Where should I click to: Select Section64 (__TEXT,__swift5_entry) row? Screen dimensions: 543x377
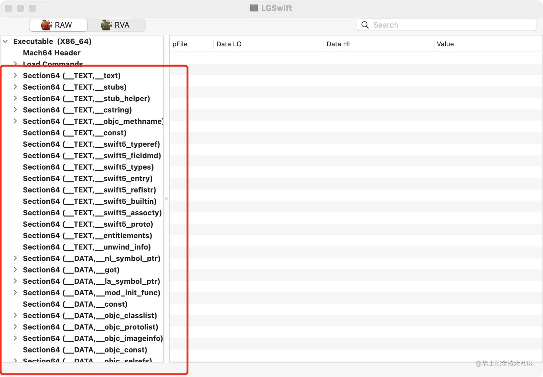[x=82, y=179]
